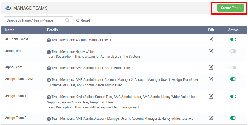Click 'Team Members: Account Manager User 1' text
This screenshot has height=125, width=248.
pyautogui.click(x=81, y=40)
